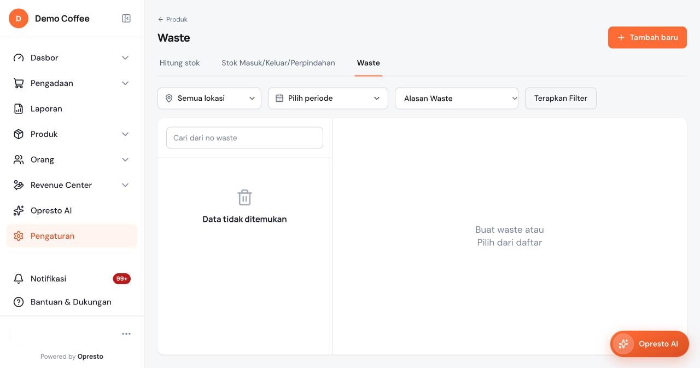Click the Pengadaan shopping cart icon

19,83
